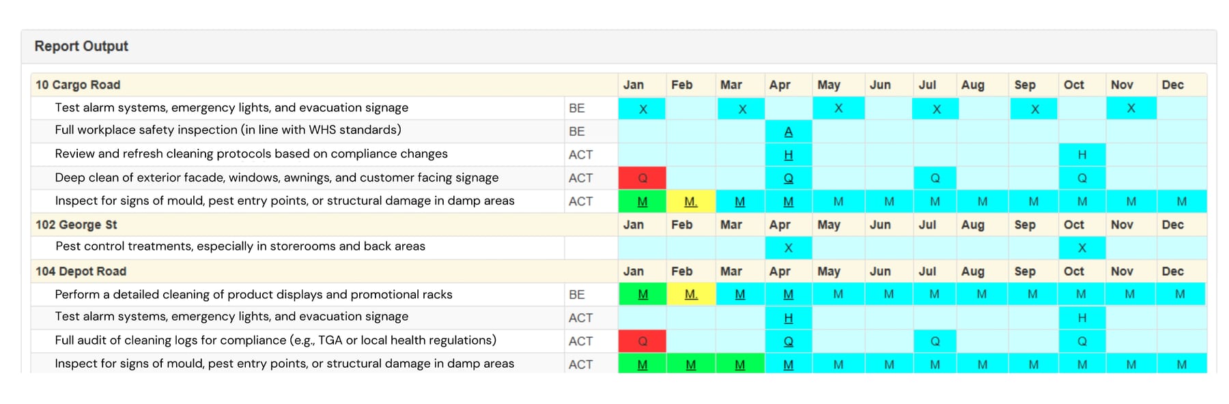Click December M cell for detailed cleaning of product displays

pyautogui.click(x=1181, y=294)
